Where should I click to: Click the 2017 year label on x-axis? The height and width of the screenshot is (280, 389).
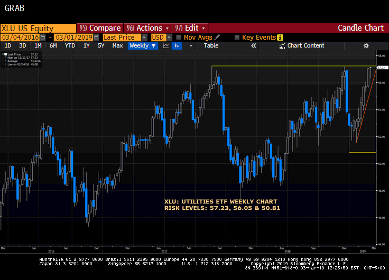click(x=164, y=251)
